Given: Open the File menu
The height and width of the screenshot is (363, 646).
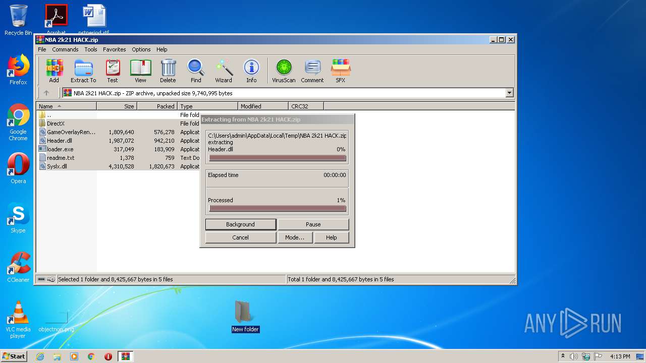Looking at the screenshot, I should (x=42, y=49).
